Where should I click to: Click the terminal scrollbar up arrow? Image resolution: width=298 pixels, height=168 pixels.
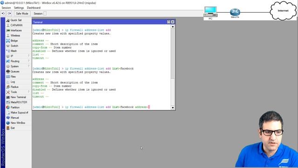[173, 27]
